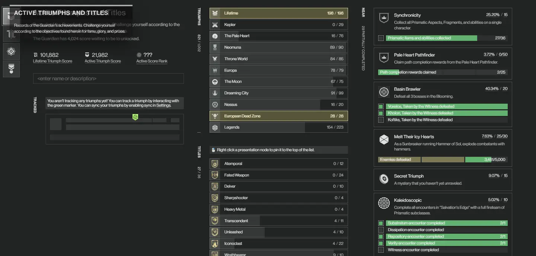The image size is (536, 256).
Task: Expand the Throne World triumph node
Action: 278,59
